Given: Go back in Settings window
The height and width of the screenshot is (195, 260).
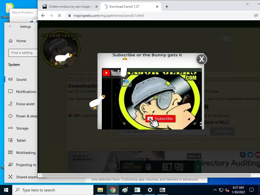Looking at the screenshot, I should (x=10, y=26).
